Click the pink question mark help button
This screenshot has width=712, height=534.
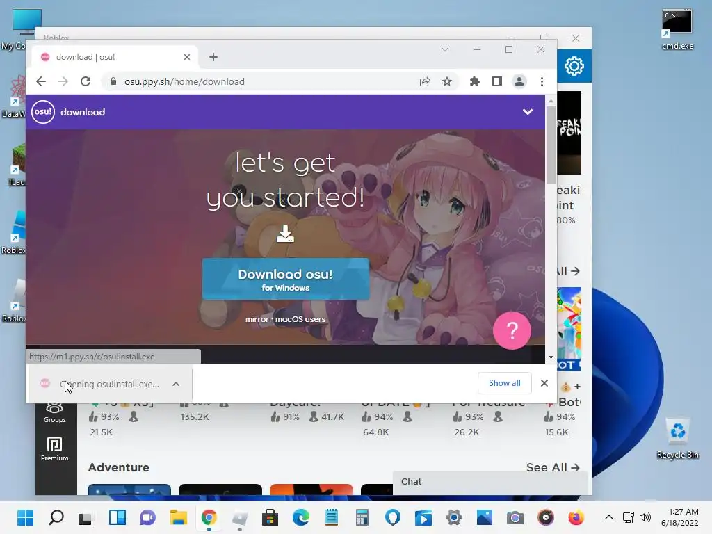pyautogui.click(x=512, y=330)
